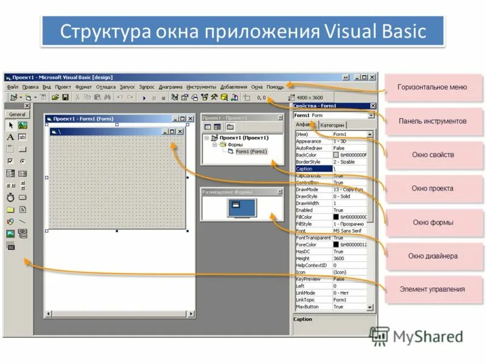Screen dimensions: 486x364
Task: Select the Image control in the toolbox
Action: [10, 234]
